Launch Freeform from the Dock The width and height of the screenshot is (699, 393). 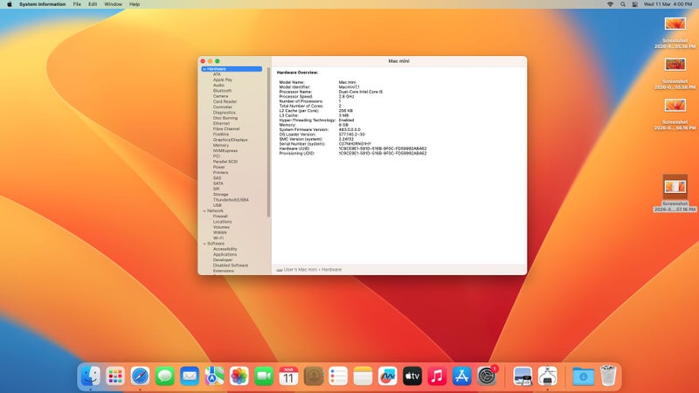tap(387, 376)
